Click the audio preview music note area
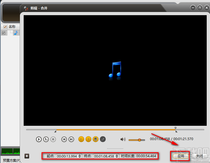The image size is (210, 163). click(115, 70)
